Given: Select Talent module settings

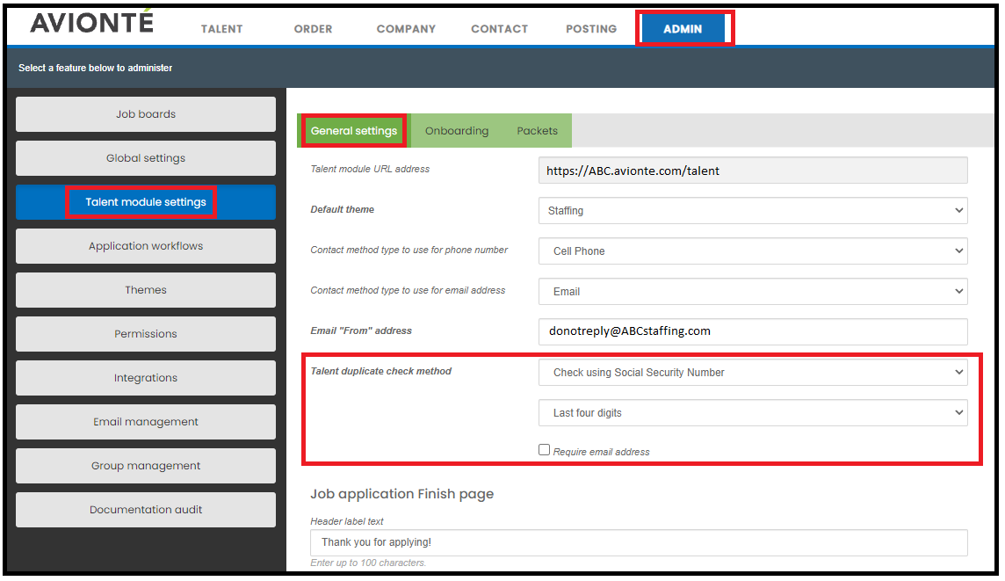Looking at the screenshot, I should (x=146, y=202).
